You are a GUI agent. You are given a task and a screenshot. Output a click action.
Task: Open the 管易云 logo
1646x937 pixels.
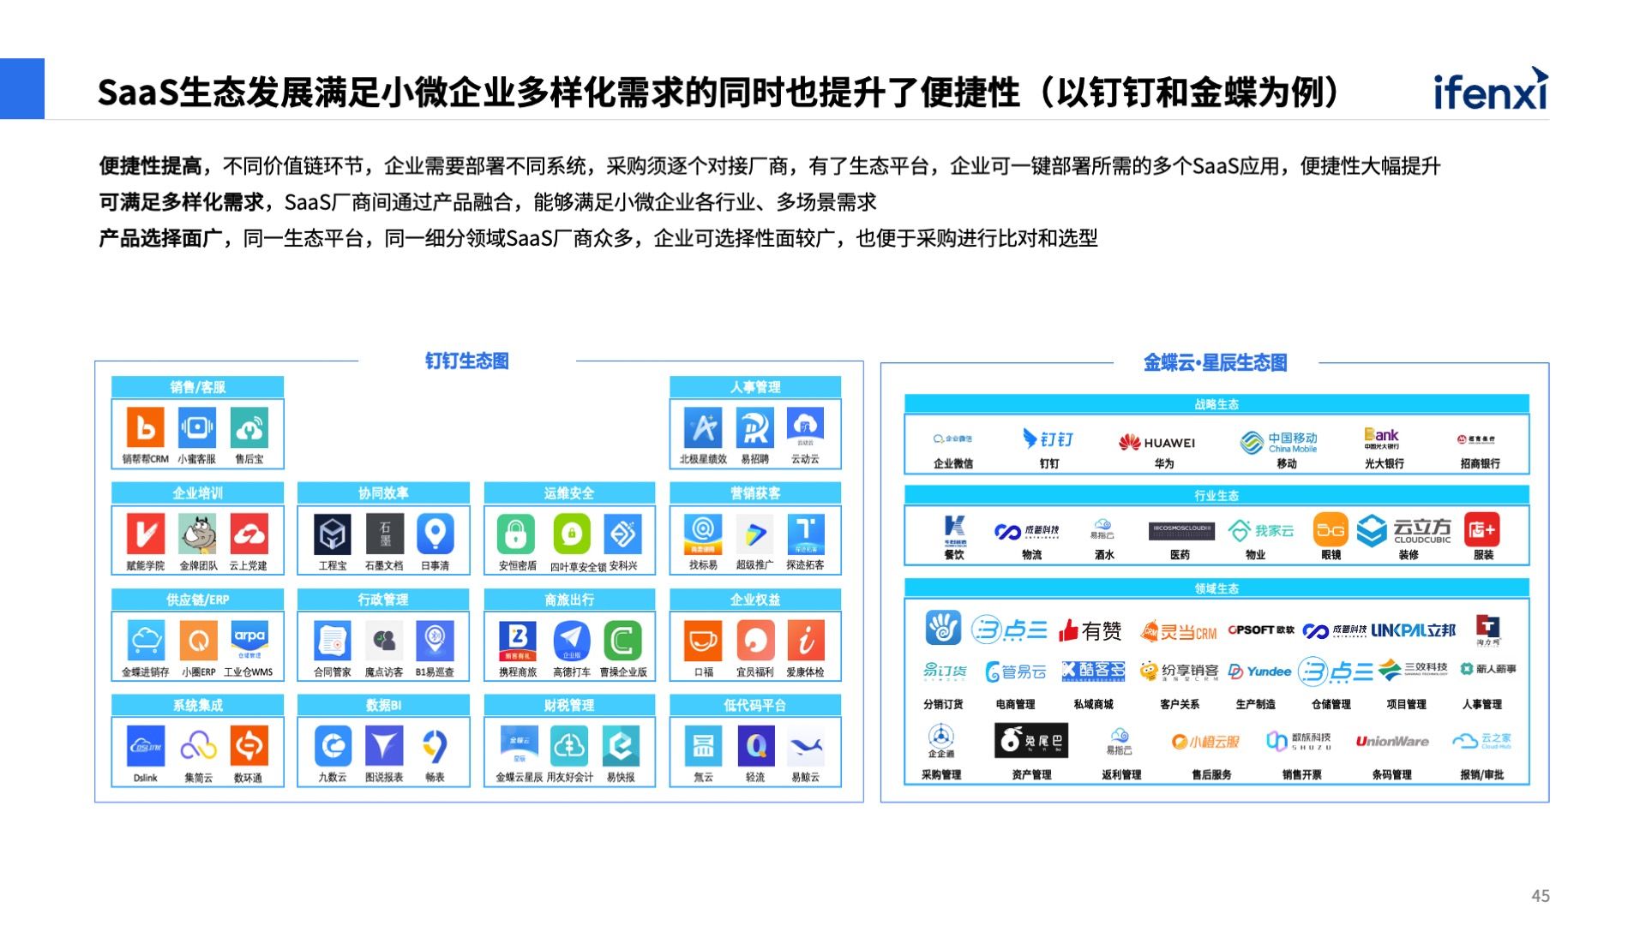tap(1016, 671)
